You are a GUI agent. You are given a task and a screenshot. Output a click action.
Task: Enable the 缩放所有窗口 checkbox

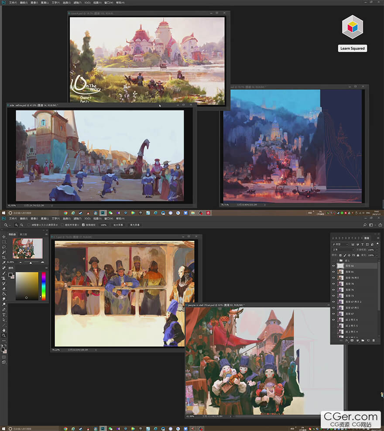coord(62,225)
